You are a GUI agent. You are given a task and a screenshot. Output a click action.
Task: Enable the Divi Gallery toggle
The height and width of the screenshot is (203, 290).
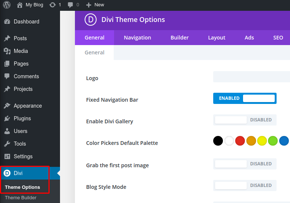(x=245, y=120)
